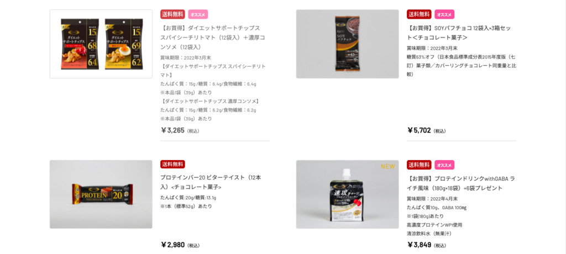Image resolution: width=566 pixels, height=254 pixels.
Task: Click the プロテインドリンクwithGABA ライチ風味 title
Action: pyautogui.click(x=461, y=183)
